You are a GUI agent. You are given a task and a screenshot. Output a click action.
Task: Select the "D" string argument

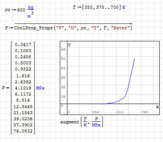point(72,28)
